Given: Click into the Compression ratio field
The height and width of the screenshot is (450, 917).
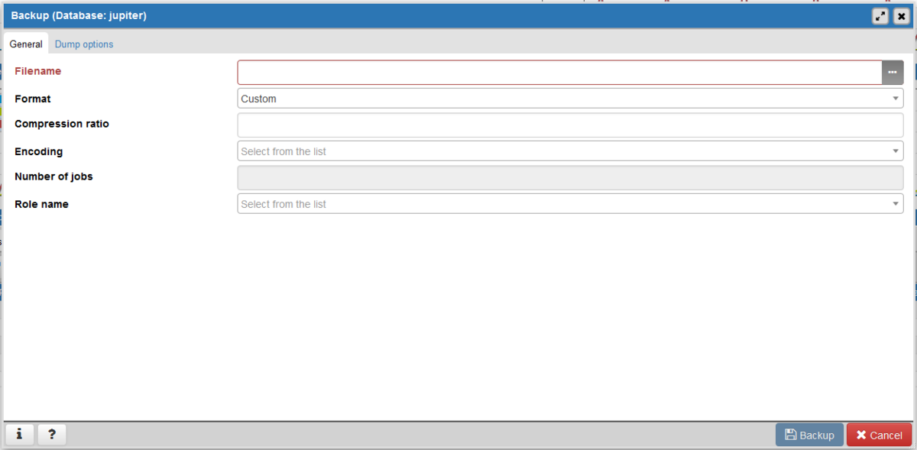Looking at the screenshot, I should point(569,125).
